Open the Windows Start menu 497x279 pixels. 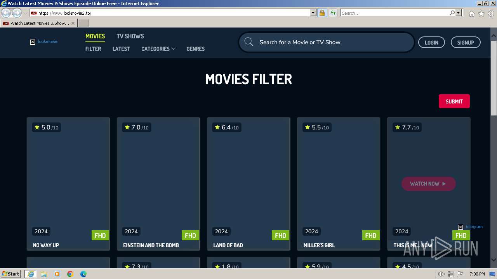(10, 274)
